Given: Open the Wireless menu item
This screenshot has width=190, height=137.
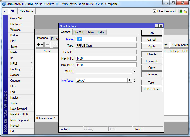Looking at the screenshot, I should [15, 30].
